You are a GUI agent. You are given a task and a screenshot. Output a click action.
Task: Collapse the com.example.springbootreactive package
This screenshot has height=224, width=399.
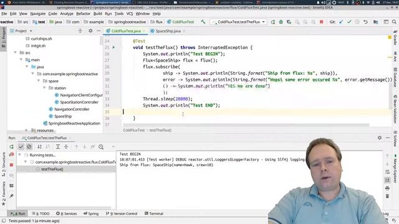point(32,73)
